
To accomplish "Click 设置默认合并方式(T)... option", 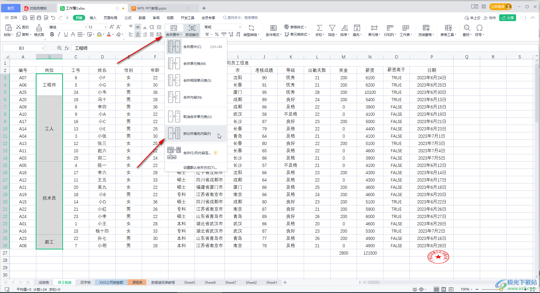I will [x=200, y=167].
